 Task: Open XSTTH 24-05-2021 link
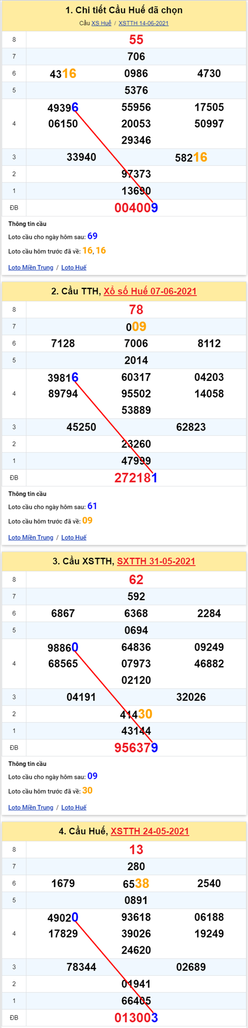(x=150, y=831)
